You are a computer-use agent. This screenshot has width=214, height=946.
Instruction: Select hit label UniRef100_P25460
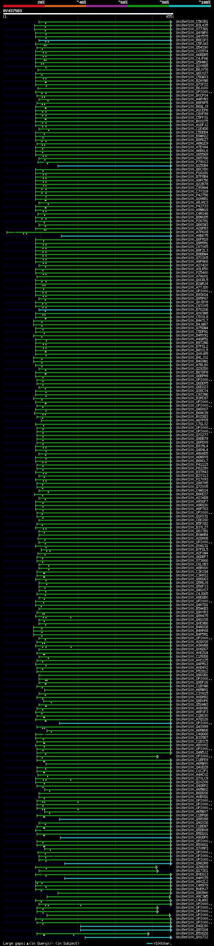tap(192, 273)
